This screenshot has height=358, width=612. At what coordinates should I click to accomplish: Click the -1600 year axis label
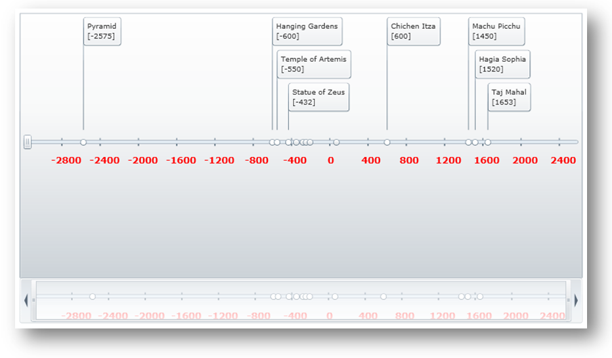coord(181,160)
